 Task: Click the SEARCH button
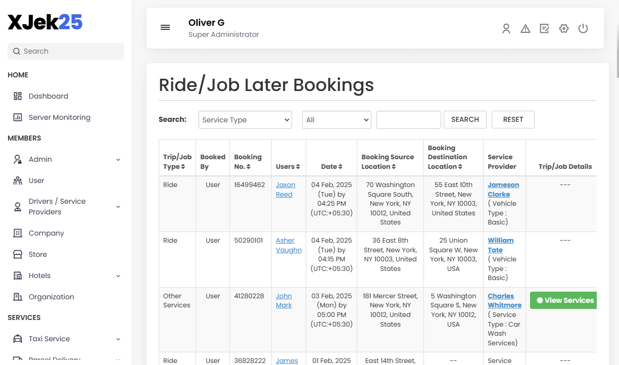pos(465,119)
